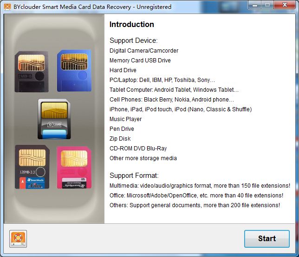The width and height of the screenshot is (299, 257).
Task: Click 'Multimedia: video/audio/graphics format' line
Action: click(x=200, y=186)
